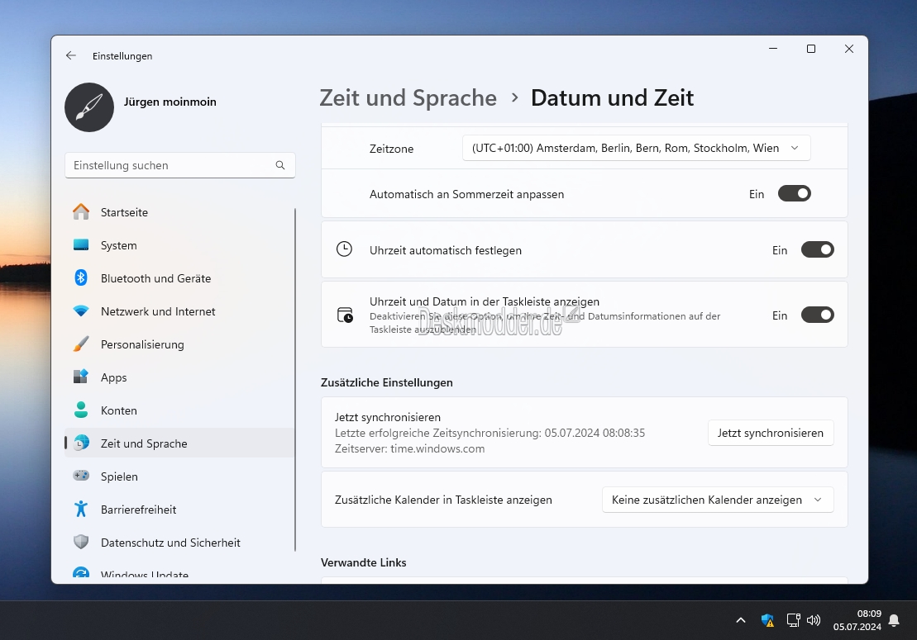Click Datum und Zeit page title

612,97
